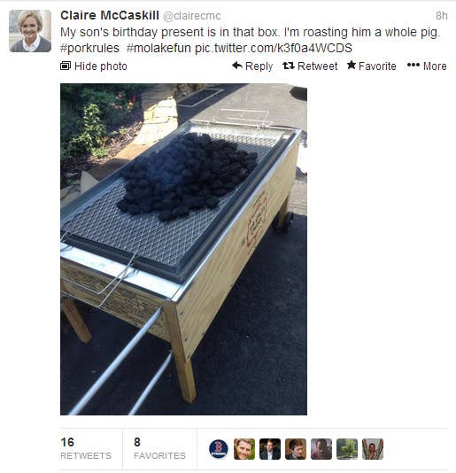Open the pic.twitter.com/k3f0a4WCDS link

pos(274,48)
